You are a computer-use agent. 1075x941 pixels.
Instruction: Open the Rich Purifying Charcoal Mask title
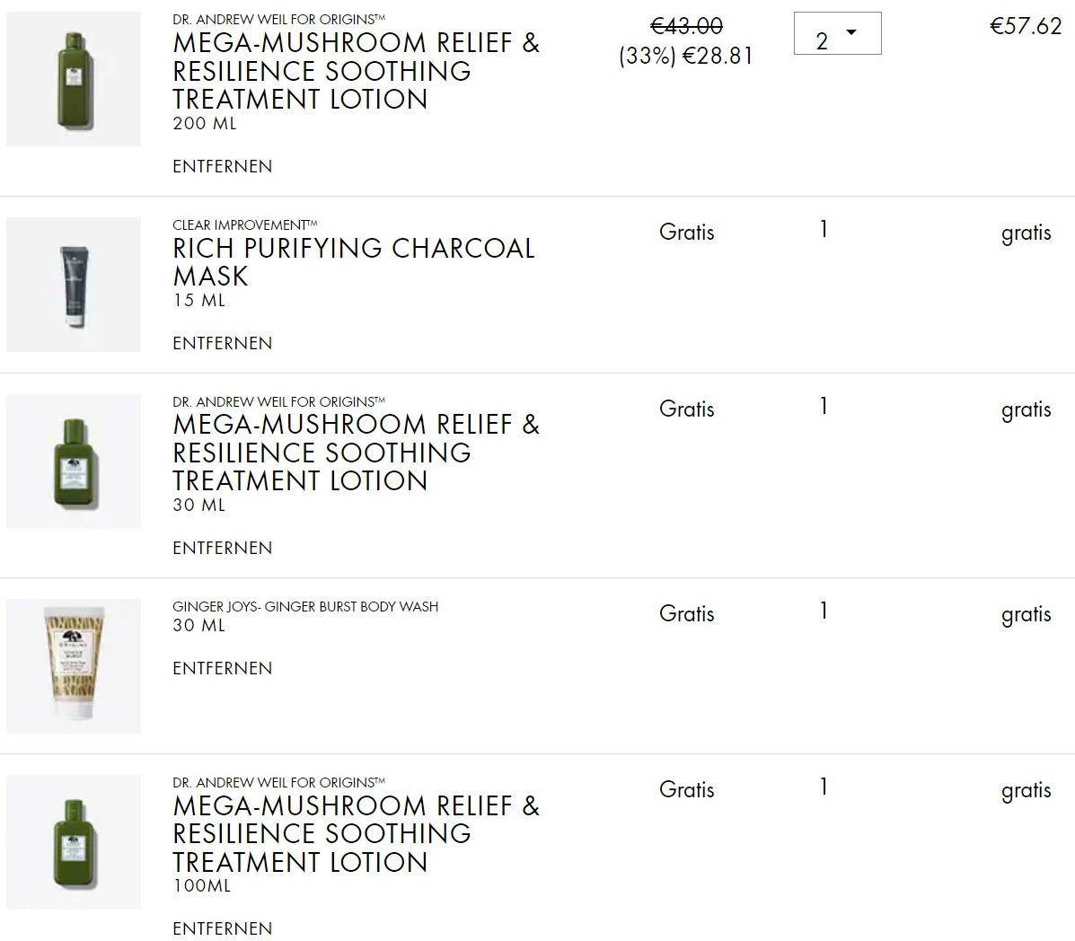[x=354, y=262]
